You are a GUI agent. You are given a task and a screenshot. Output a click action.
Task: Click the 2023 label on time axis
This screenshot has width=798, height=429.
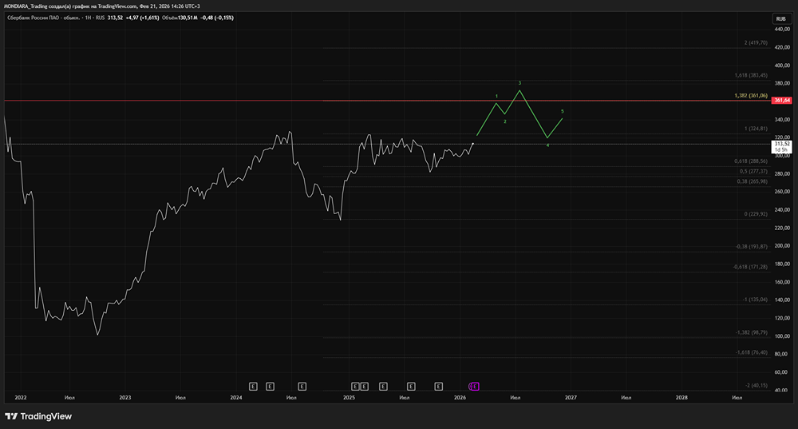click(x=124, y=397)
